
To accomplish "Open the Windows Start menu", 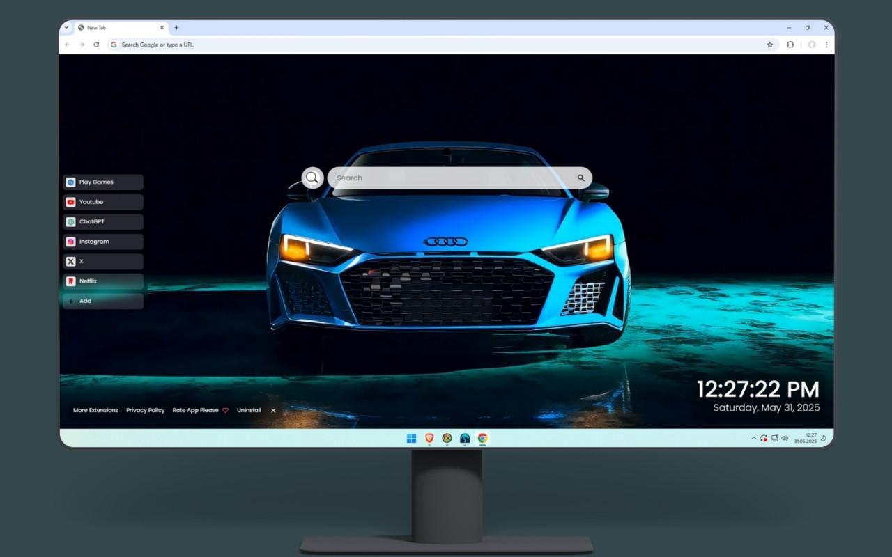I will click(411, 438).
